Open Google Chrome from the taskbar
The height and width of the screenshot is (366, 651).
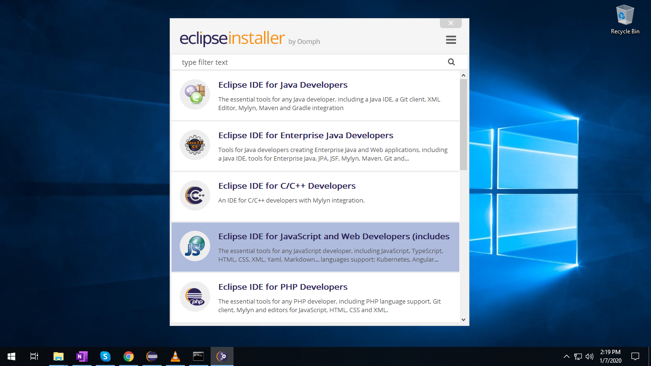tap(128, 356)
